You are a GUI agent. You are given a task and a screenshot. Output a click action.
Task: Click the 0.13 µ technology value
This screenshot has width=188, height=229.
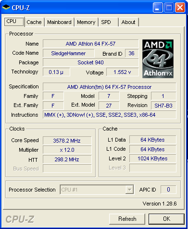coord(56,72)
